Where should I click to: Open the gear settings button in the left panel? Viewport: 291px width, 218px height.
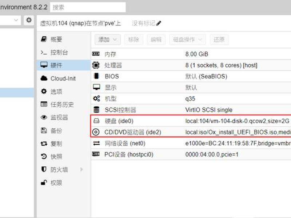[29, 20]
